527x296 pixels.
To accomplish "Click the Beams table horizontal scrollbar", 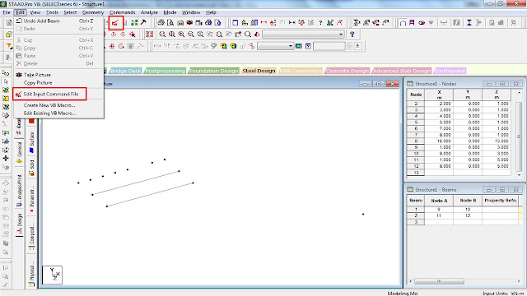I will [x=464, y=281].
